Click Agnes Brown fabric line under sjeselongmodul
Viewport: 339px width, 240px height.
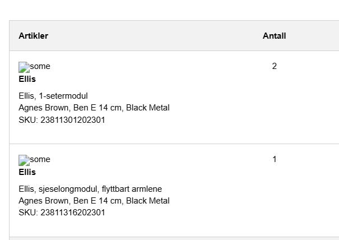point(94,201)
